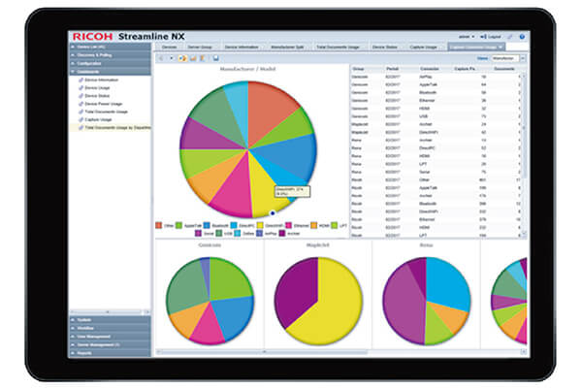The width and height of the screenshot is (582, 388).
Task: Click the Ethernet pink legend swatch
Action: 288,225
